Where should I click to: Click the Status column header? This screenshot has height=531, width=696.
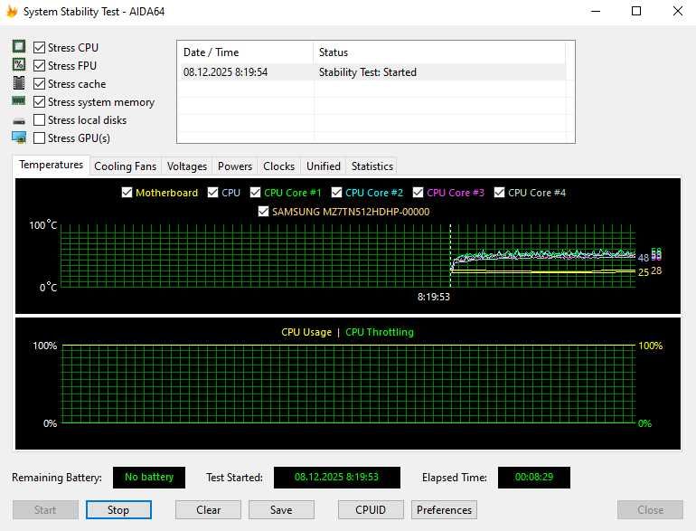pos(439,52)
